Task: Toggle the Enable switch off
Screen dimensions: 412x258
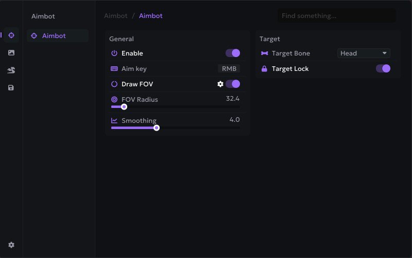Action: [x=233, y=53]
